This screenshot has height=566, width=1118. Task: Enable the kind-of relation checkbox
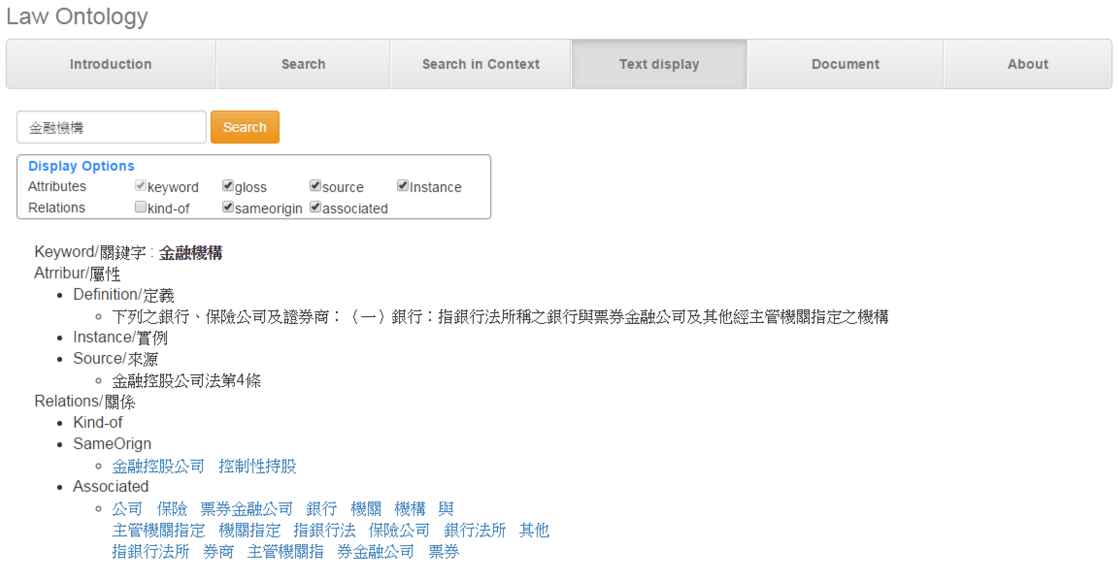pyautogui.click(x=140, y=207)
